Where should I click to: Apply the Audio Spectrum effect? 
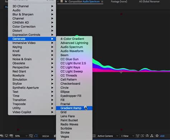74,47
